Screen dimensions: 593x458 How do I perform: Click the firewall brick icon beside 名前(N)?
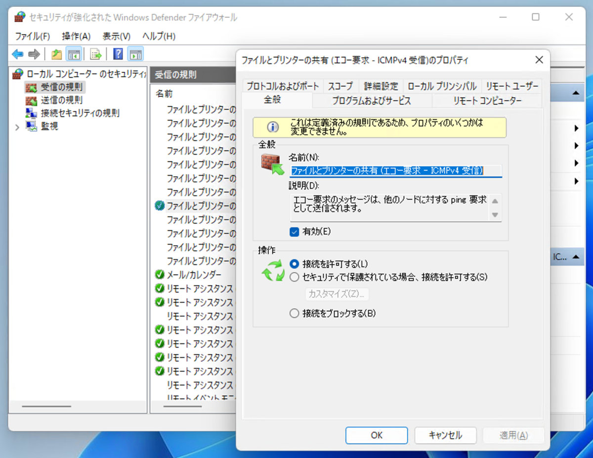273,165
